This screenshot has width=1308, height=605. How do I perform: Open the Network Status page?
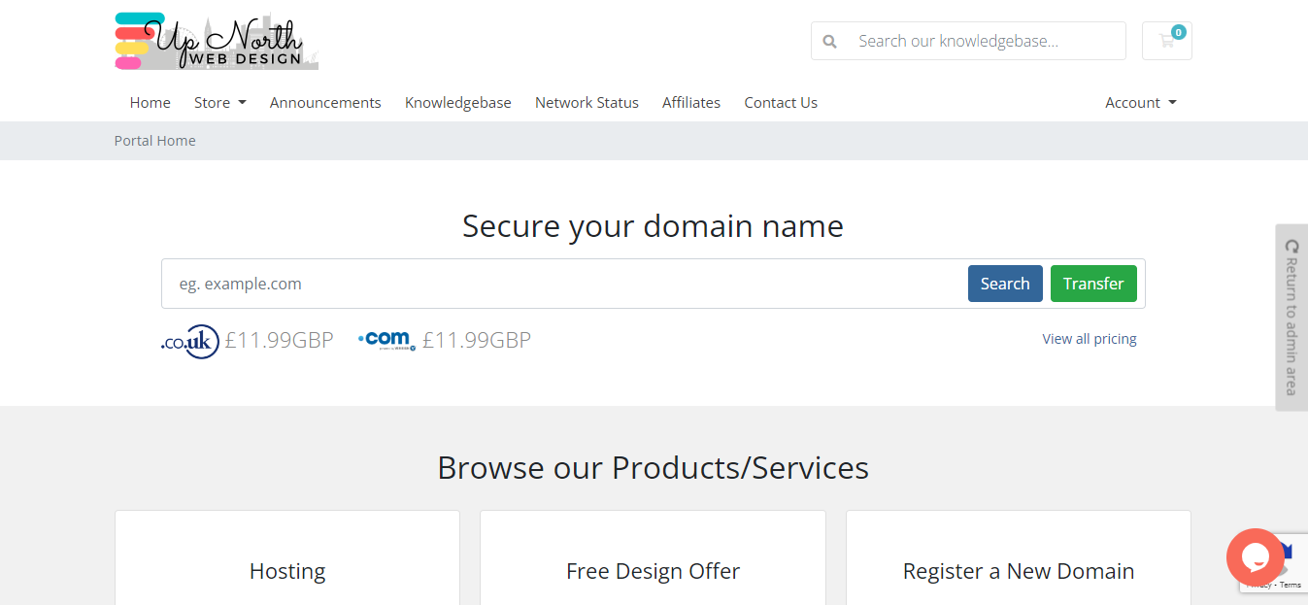pyautogui.click(x=587, y=103)
